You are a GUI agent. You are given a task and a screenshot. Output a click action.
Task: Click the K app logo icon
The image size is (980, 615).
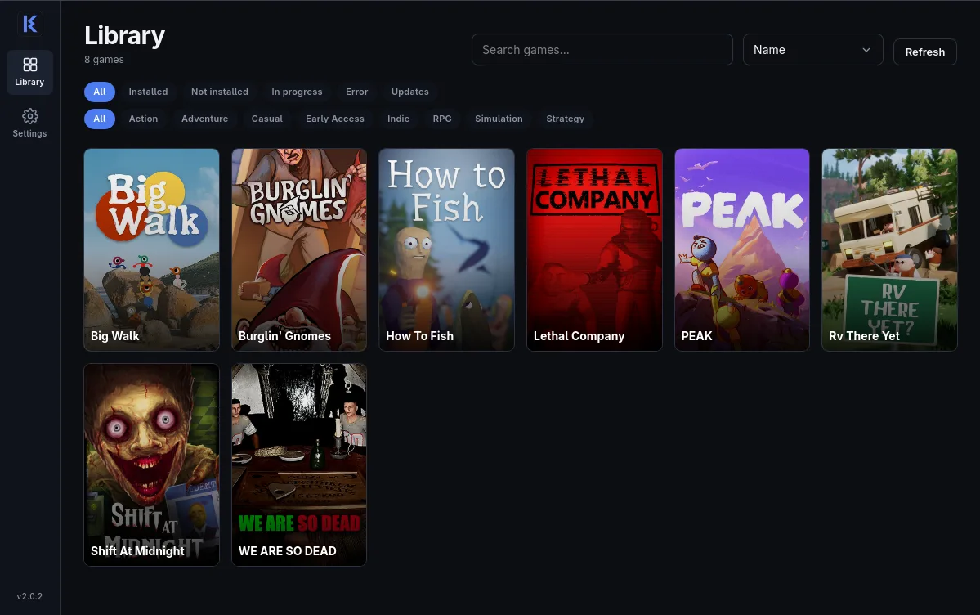point(30,24)
